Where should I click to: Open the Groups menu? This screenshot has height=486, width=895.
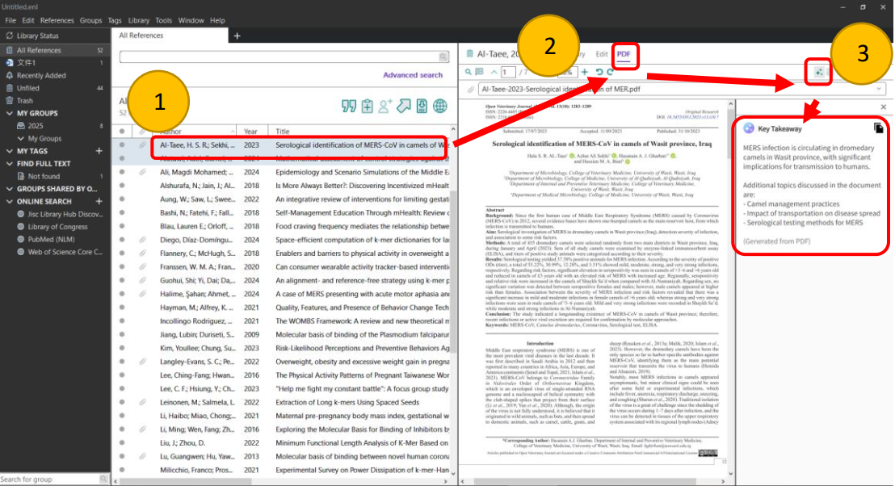[90, 20]
